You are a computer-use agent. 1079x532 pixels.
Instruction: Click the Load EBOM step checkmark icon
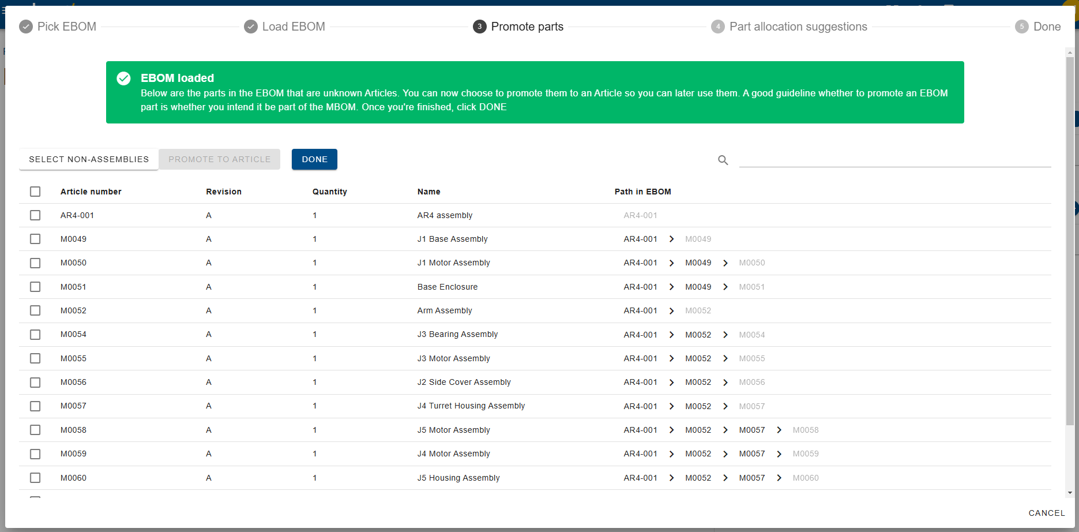(251, 27)
